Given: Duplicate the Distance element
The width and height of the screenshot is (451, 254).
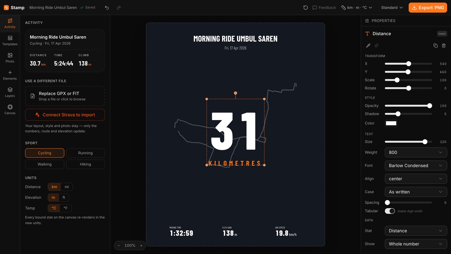Looking at the screenshot, I should (435, 46).
